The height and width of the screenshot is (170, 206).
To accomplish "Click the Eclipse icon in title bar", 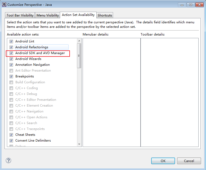I will (x=4, y=5).
